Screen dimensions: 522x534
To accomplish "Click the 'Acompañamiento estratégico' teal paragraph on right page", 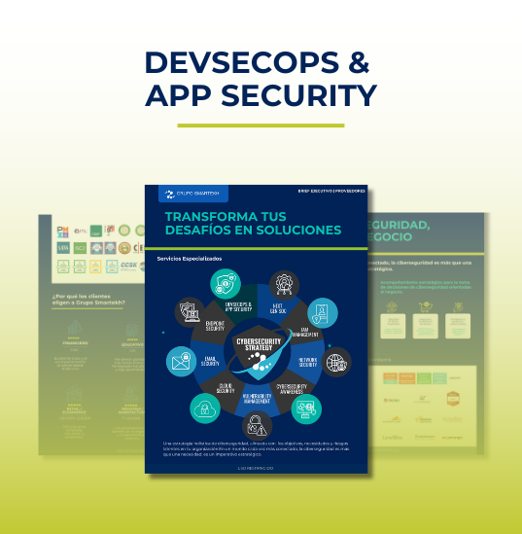I will (426, 287).
